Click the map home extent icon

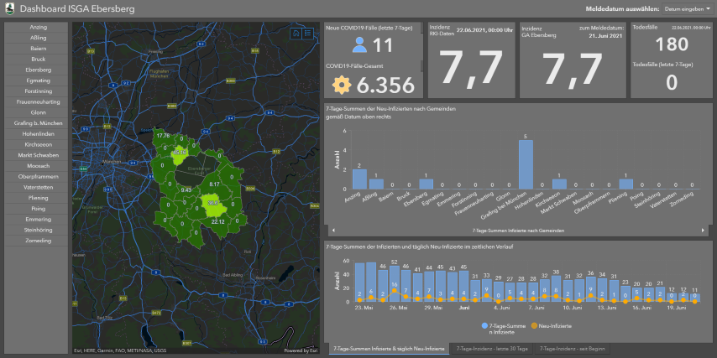(x=296, y=33)
